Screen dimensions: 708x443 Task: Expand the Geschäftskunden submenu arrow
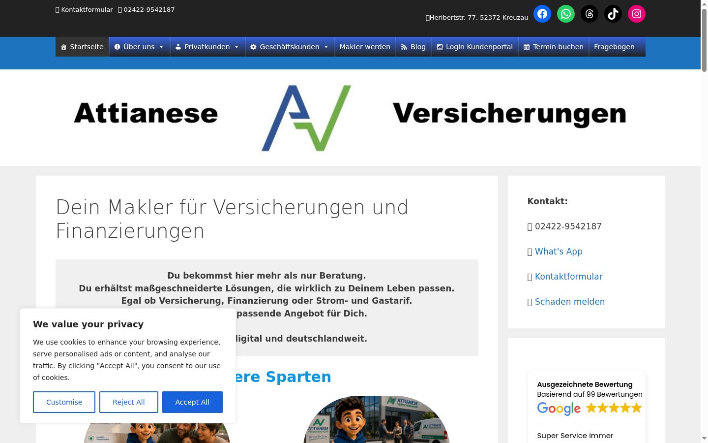coord(326,47)
